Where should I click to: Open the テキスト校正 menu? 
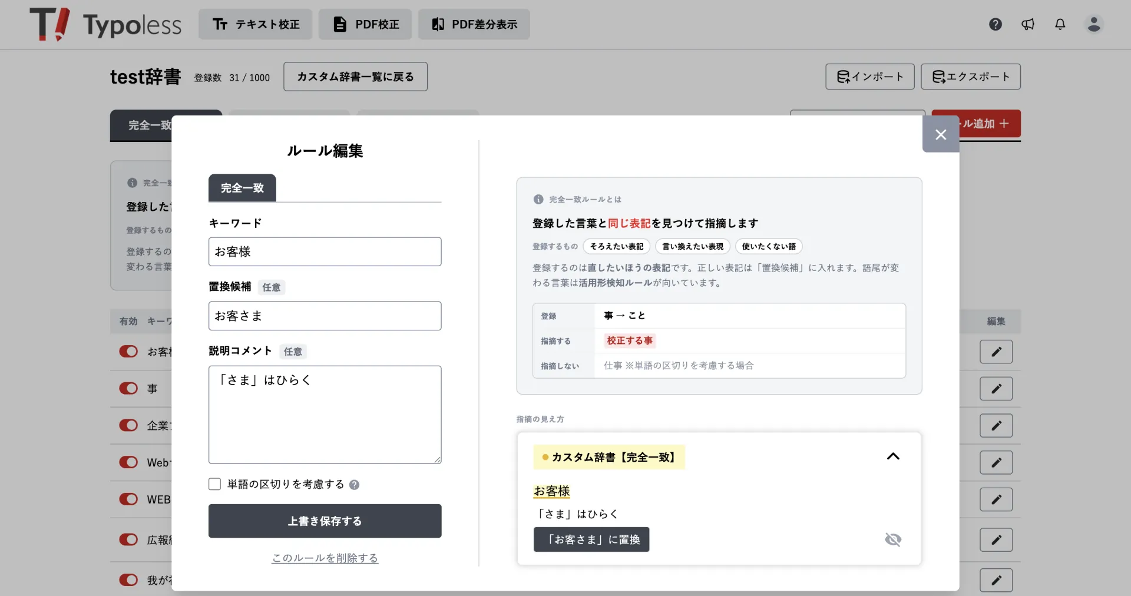point(255,24)
